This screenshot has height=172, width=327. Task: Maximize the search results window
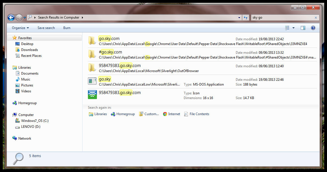(303, 8)
